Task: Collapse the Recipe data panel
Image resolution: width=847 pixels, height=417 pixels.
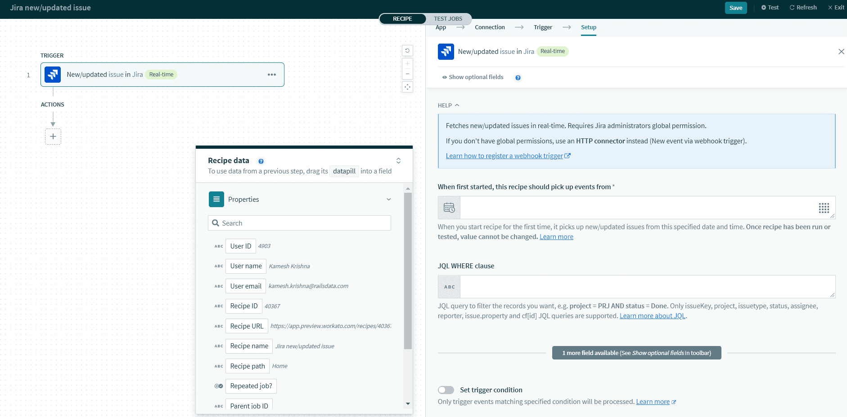Action: (398, 161)
